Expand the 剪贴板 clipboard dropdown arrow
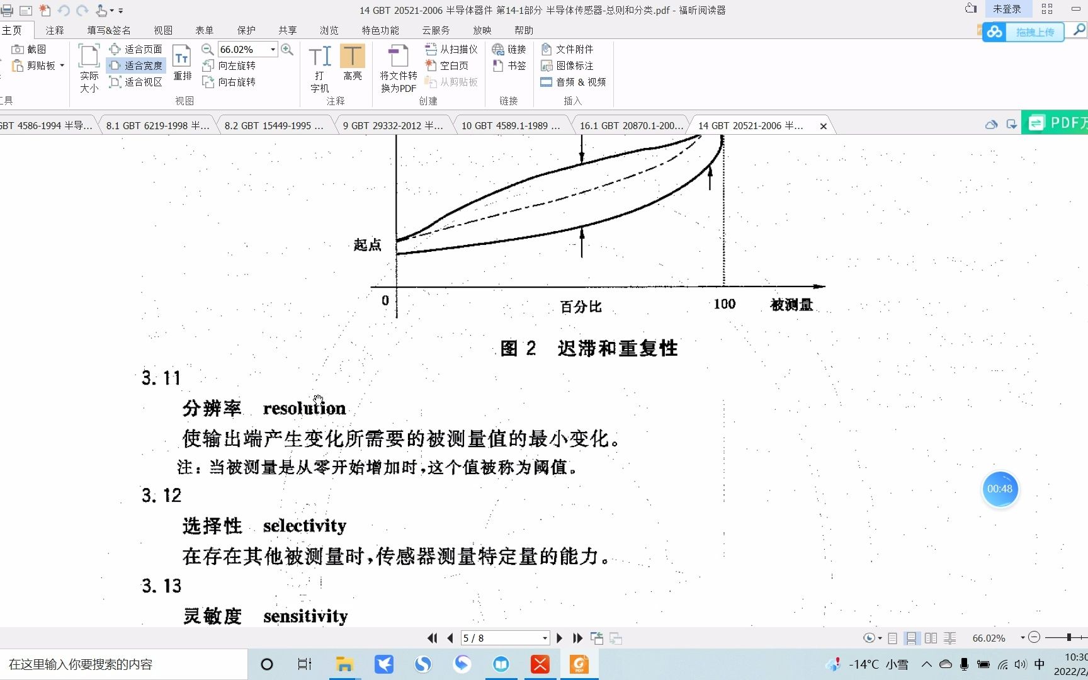Image resolution: width=1088 pixels, height=680 pixels. [61, 65]
